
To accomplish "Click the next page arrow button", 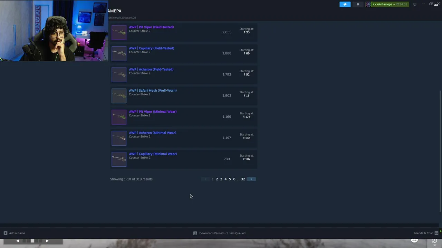I will tap(251, 179).
